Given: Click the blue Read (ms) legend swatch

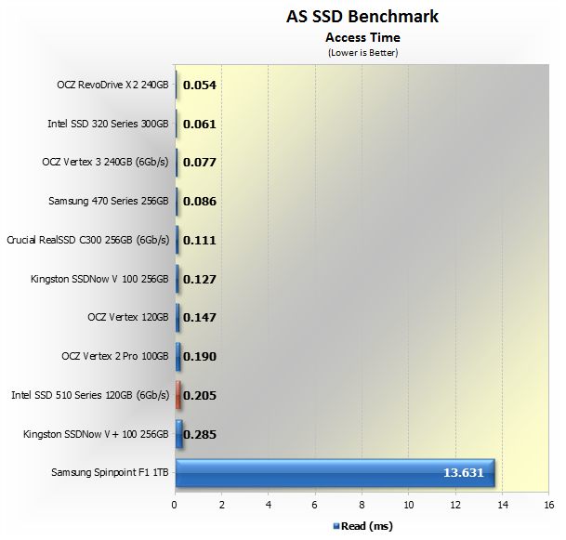Looking at the screenshot, I should pos(336,526).
